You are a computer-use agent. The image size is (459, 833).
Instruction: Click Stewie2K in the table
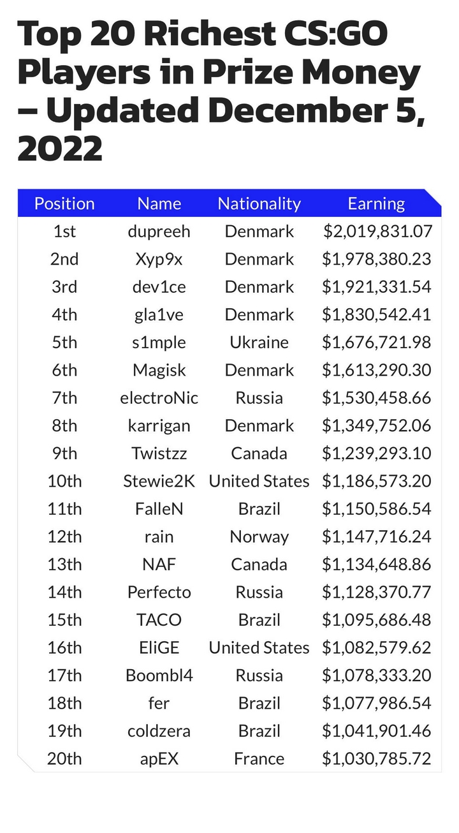tap(159, 481)
